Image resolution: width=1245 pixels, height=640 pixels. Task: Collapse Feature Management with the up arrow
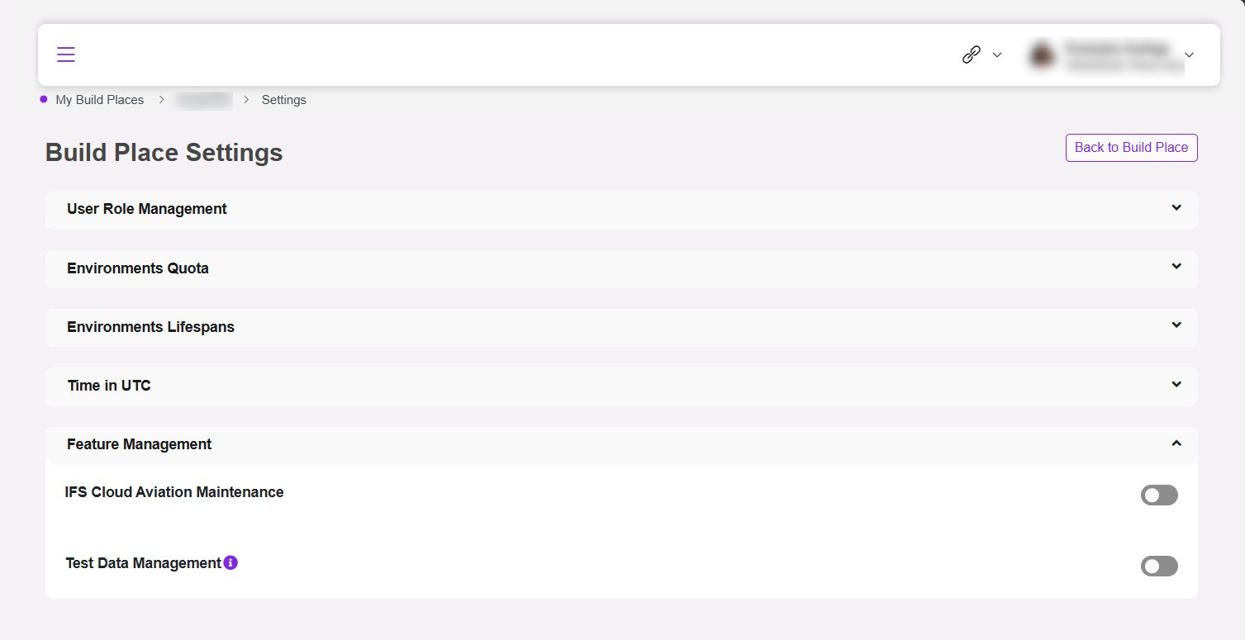coord(1176,443)
